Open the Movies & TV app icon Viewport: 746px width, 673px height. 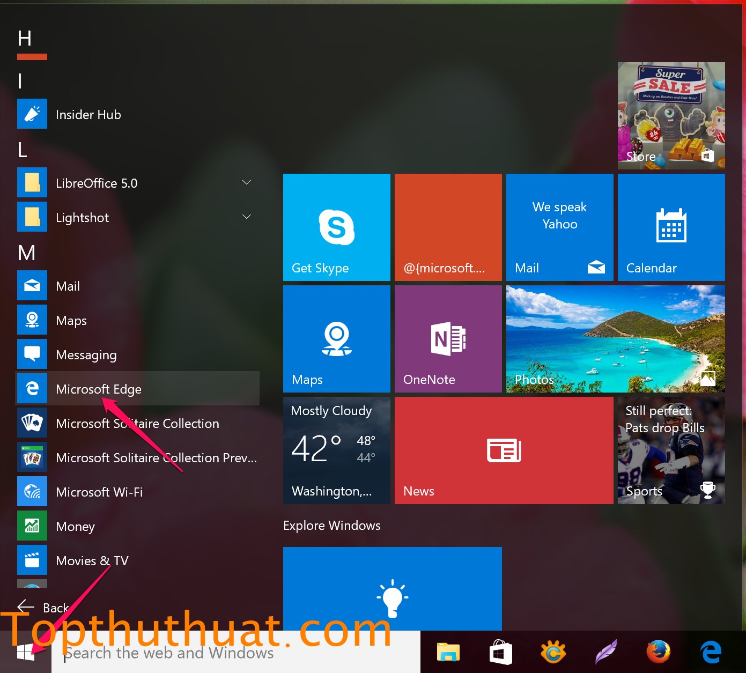tap(32, 560)
